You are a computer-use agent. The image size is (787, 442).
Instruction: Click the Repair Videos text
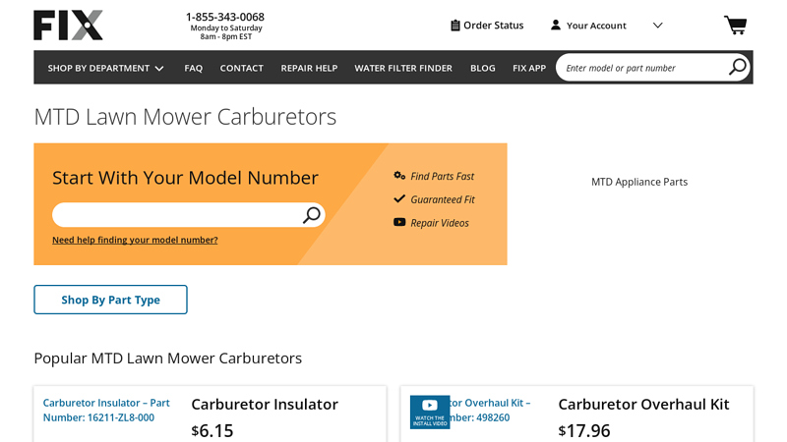[440, 223]
